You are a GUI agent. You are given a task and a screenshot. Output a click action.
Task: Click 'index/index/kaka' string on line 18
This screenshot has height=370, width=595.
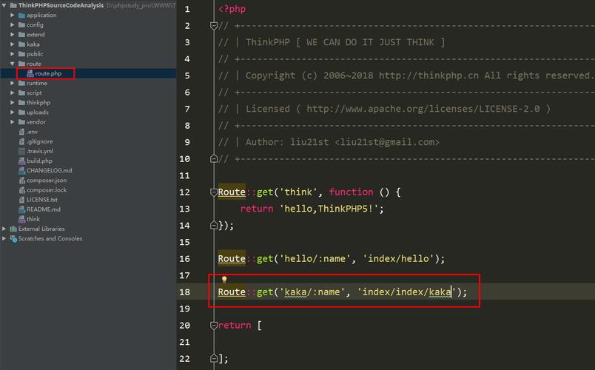(406, 292)
